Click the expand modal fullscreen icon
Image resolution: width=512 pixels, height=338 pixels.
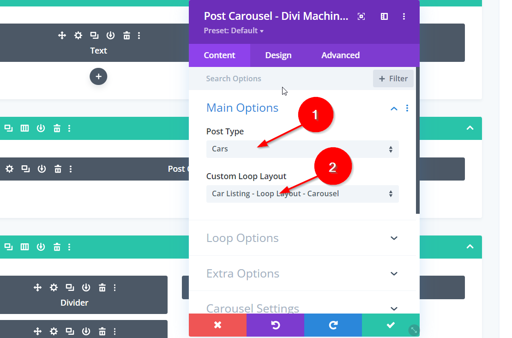361,17
